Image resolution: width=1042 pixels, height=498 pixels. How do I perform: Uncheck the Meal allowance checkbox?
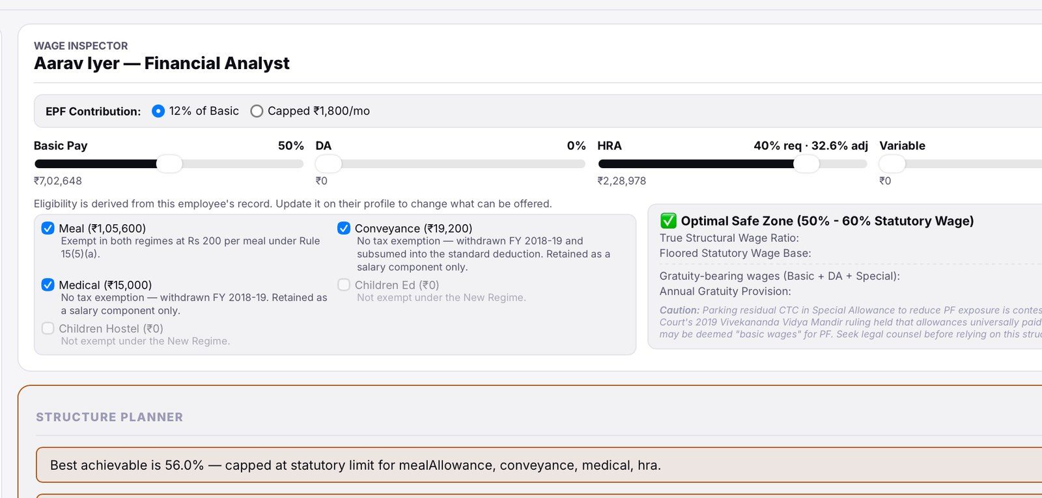48,228
